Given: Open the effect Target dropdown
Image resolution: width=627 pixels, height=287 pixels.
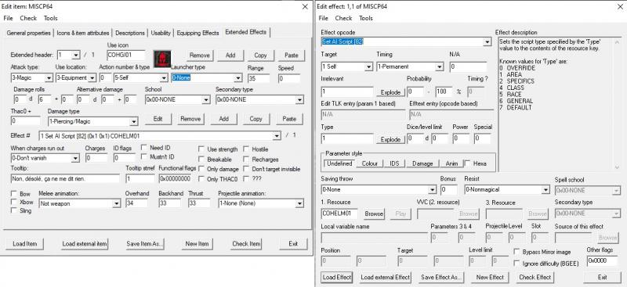Looking at the screenshot, I should coord(368,67).
